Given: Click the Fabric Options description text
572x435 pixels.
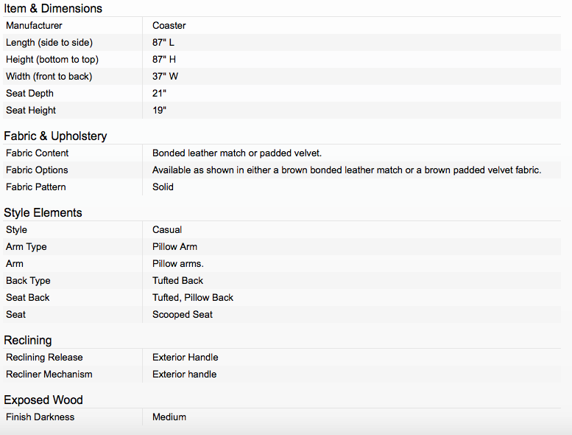Looking at the screenshot, I should click(347, 170).
